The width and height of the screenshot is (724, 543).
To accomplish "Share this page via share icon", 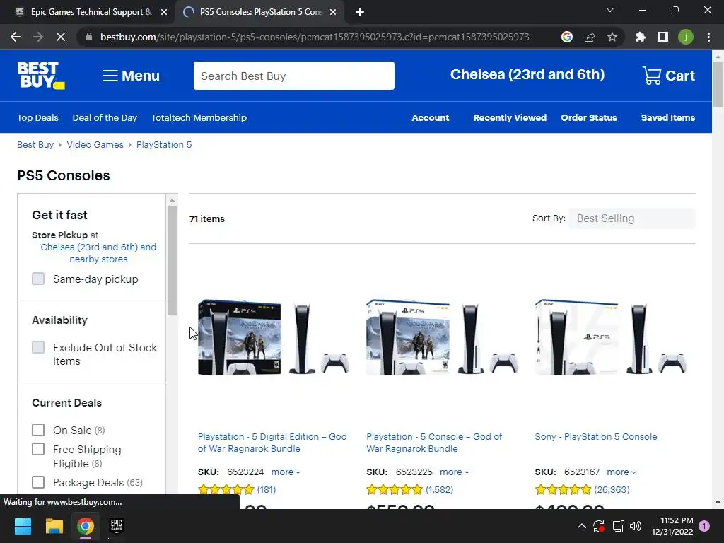I will click(x=590, y=37).
